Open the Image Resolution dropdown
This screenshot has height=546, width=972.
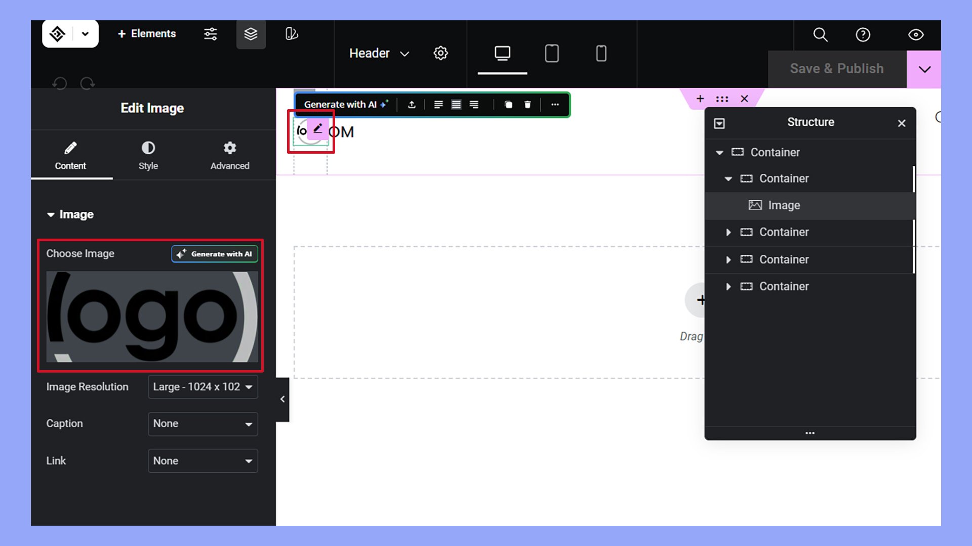pos(202,387)
